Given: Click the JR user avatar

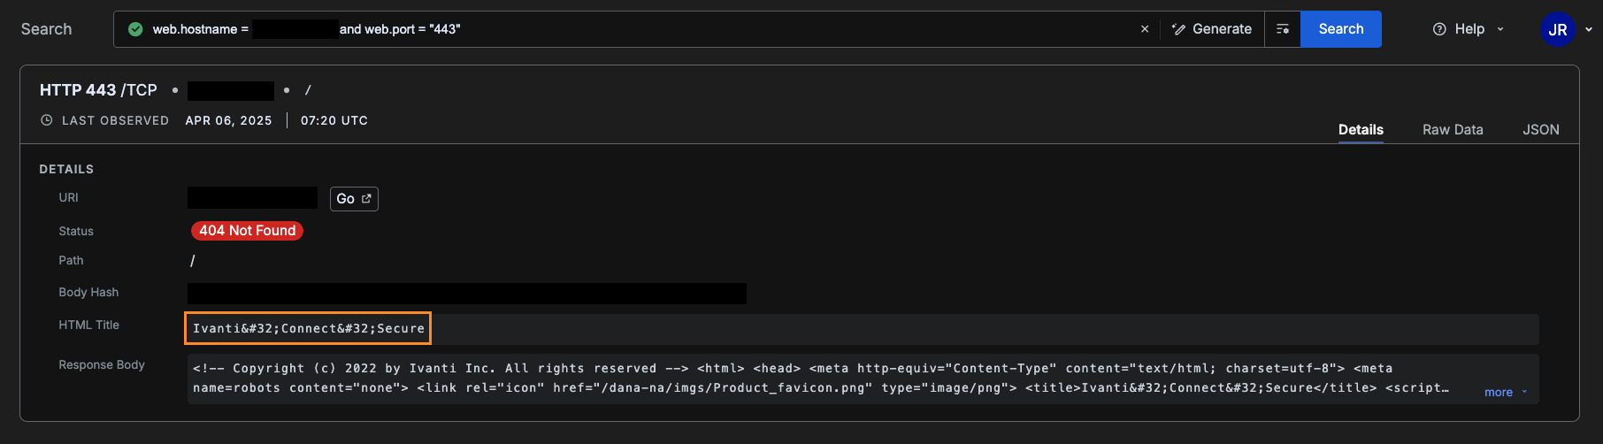Looking at the screenshot, I should (1557, 29).
